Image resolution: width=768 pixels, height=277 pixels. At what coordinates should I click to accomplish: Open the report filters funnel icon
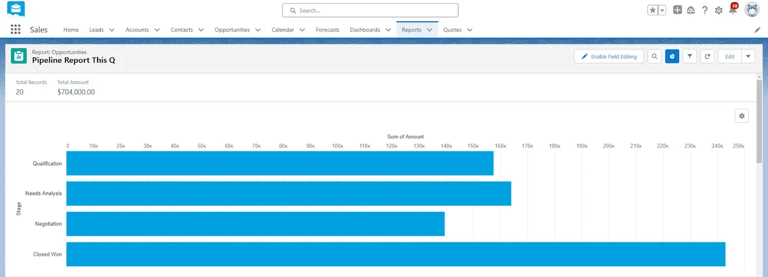click(690, 56)
